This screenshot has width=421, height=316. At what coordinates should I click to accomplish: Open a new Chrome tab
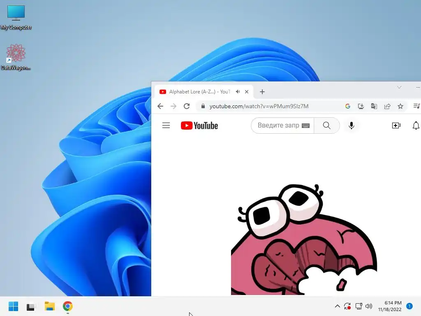click(262, 92)
